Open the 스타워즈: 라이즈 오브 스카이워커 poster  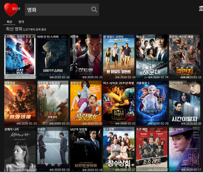click(20, 57)
